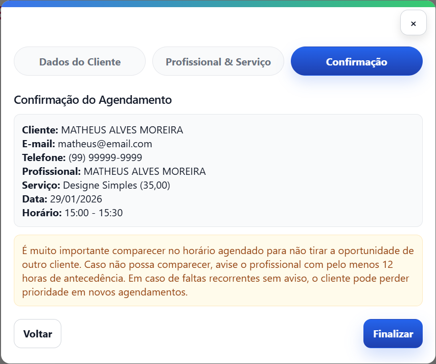
Task: Open the Profissional & Serviço tab
Action: point(218,62)
